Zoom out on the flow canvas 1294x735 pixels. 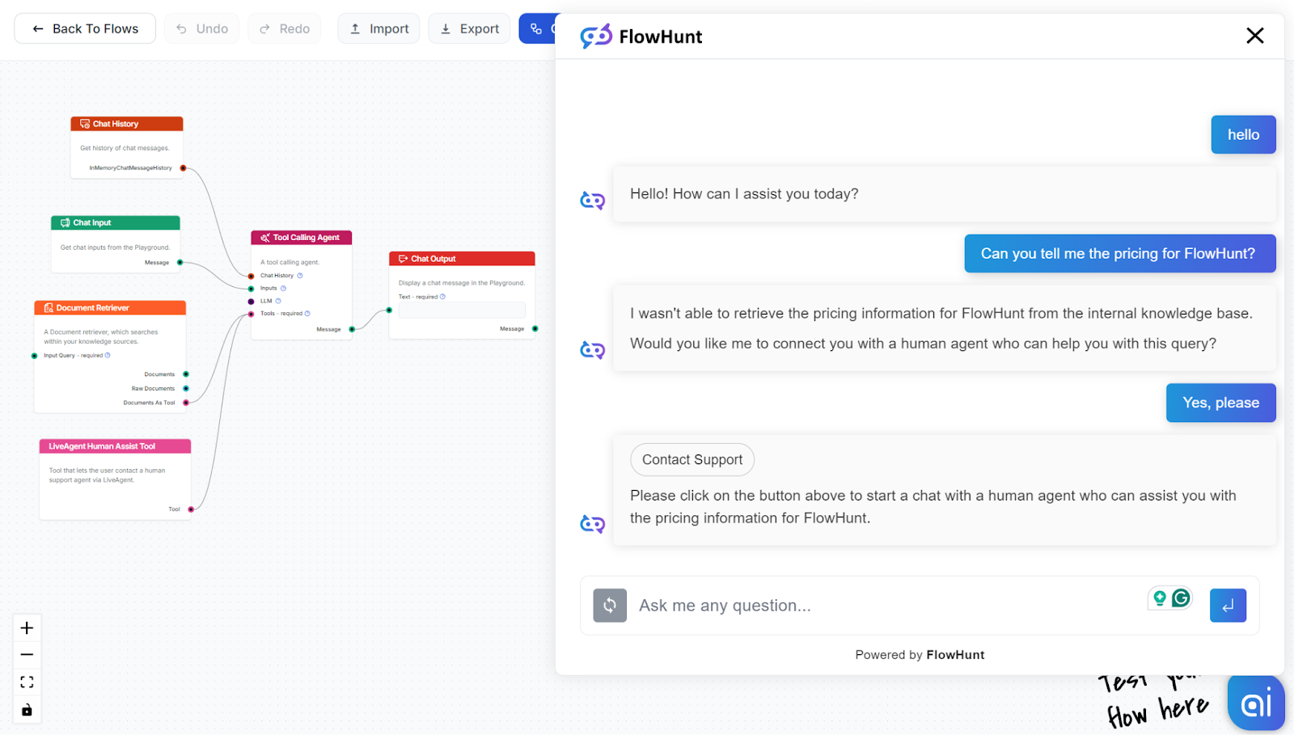pos(27,655)
